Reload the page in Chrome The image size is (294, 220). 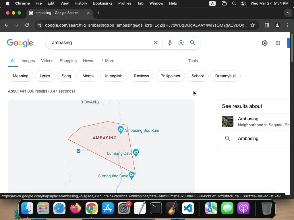click(x=27, y=25)
